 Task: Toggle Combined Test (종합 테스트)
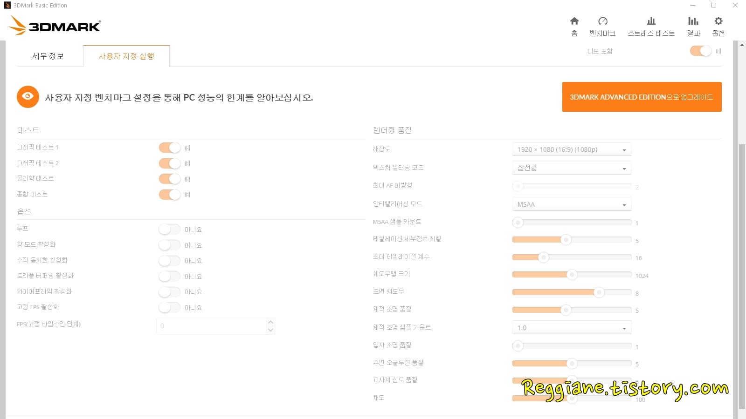point(170,195)
